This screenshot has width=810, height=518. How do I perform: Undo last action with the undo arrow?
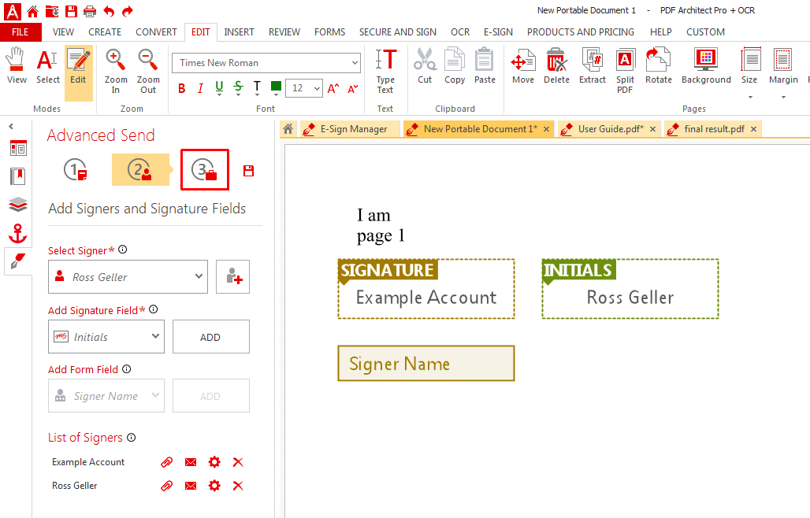(x=109, y=11)
